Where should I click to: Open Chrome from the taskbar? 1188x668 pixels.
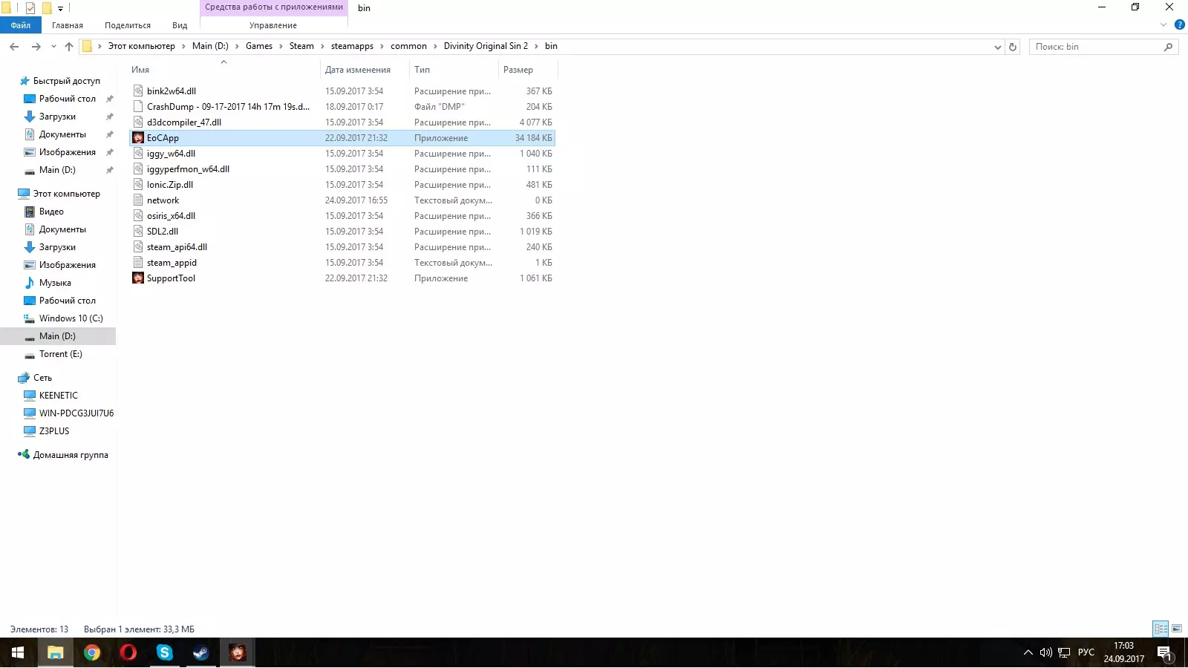tap(92, 653)
